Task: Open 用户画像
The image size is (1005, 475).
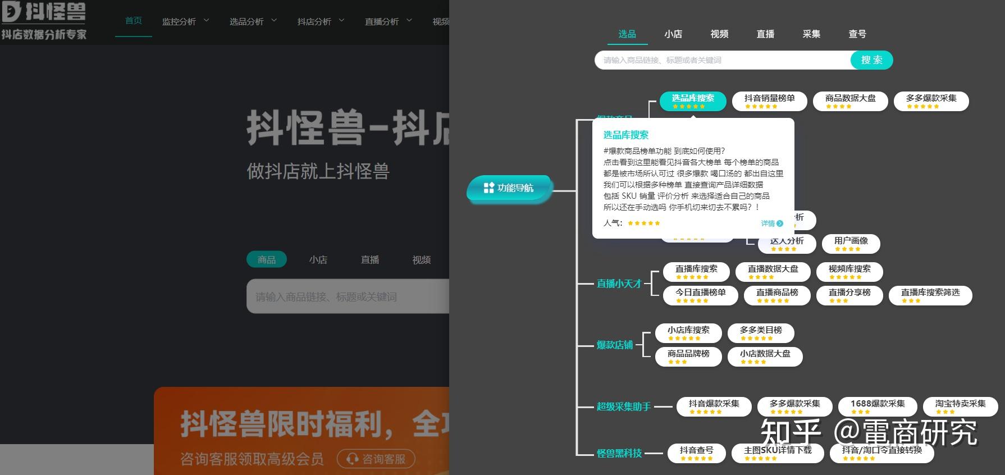Action: [851, 244]
